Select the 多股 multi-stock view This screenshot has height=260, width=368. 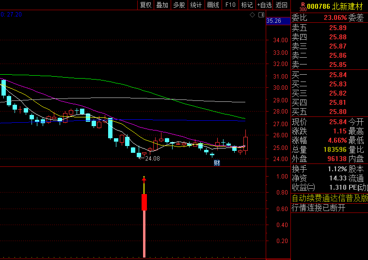pyautogui.click(x=179, y=5)
